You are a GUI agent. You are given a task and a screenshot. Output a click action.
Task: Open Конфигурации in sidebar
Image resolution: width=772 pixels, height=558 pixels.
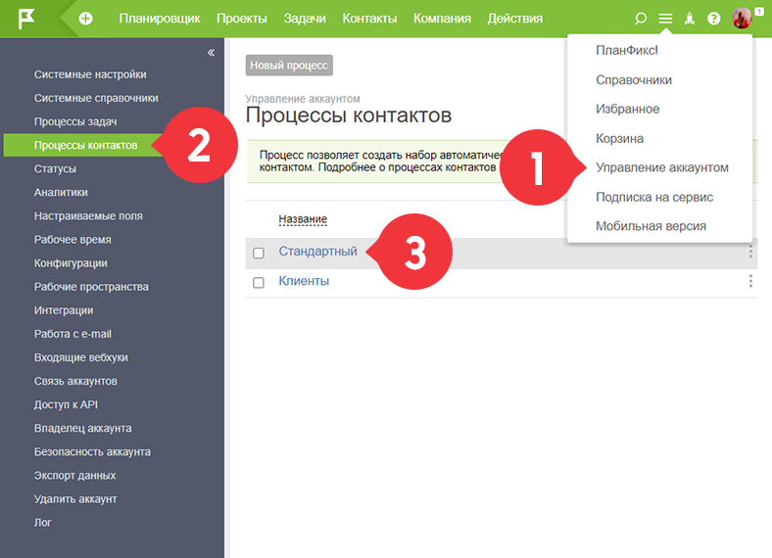(x=71, y=263)
